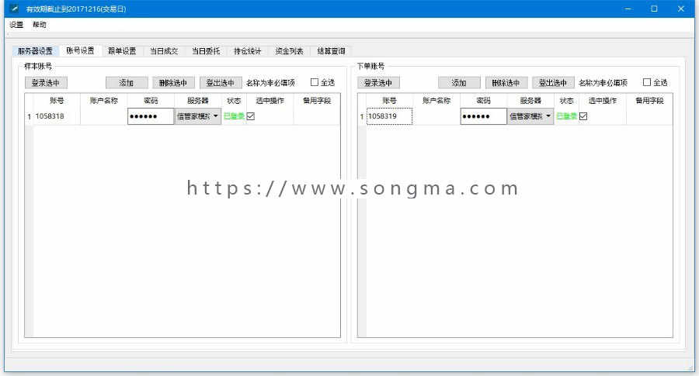
Task: Click 密码 column header in 下单账号 table
Action: tap(483, 101)
